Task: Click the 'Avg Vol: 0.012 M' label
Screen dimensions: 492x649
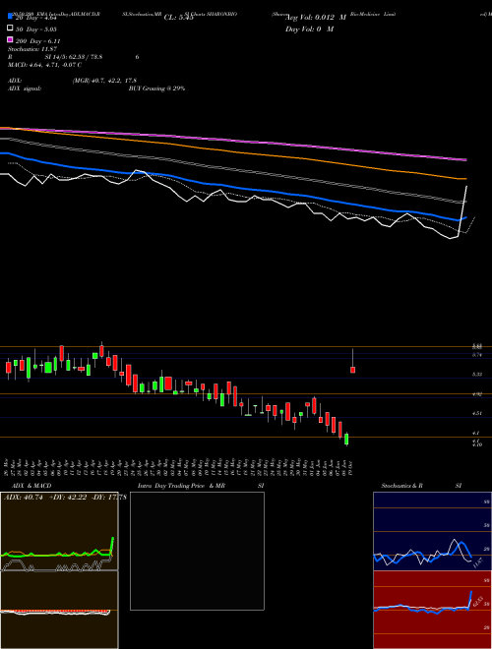Action: pyautogui.click(x=316, y=18)
